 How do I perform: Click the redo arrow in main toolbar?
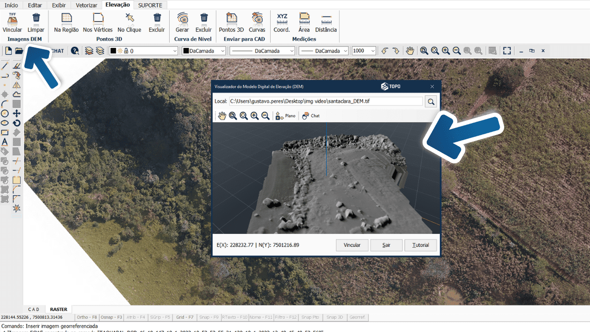(395, 51)
